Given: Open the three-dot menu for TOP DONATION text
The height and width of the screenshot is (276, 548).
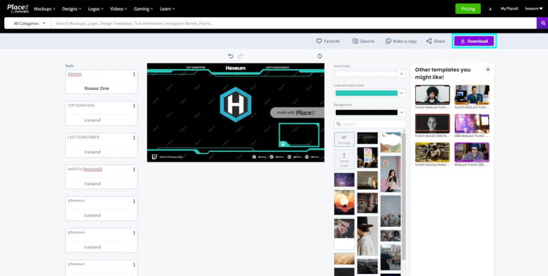Looking at the screenshot, I should [134, 106].
